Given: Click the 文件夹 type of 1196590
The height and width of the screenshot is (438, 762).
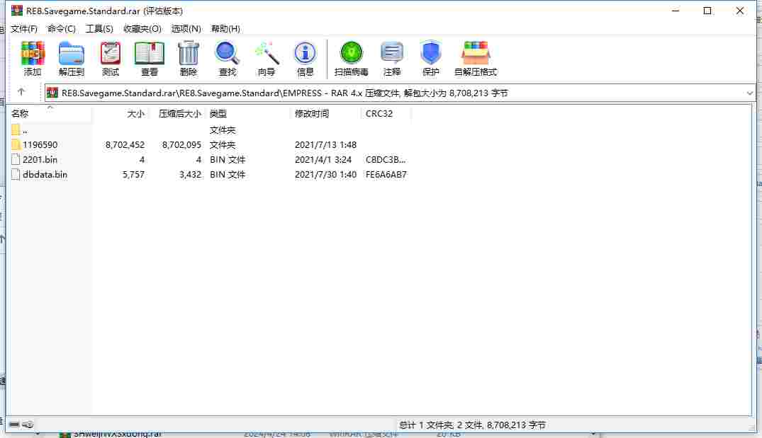Looking at the screenshot, I should point(223,144).
